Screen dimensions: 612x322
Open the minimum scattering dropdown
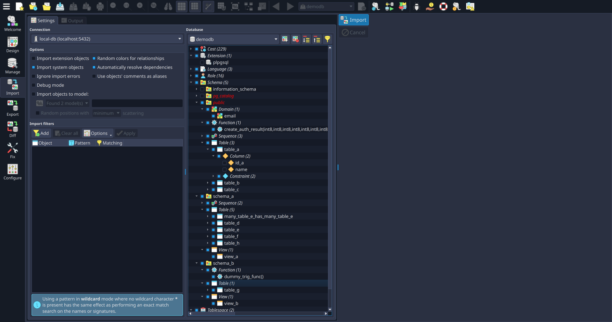(106, 113)
